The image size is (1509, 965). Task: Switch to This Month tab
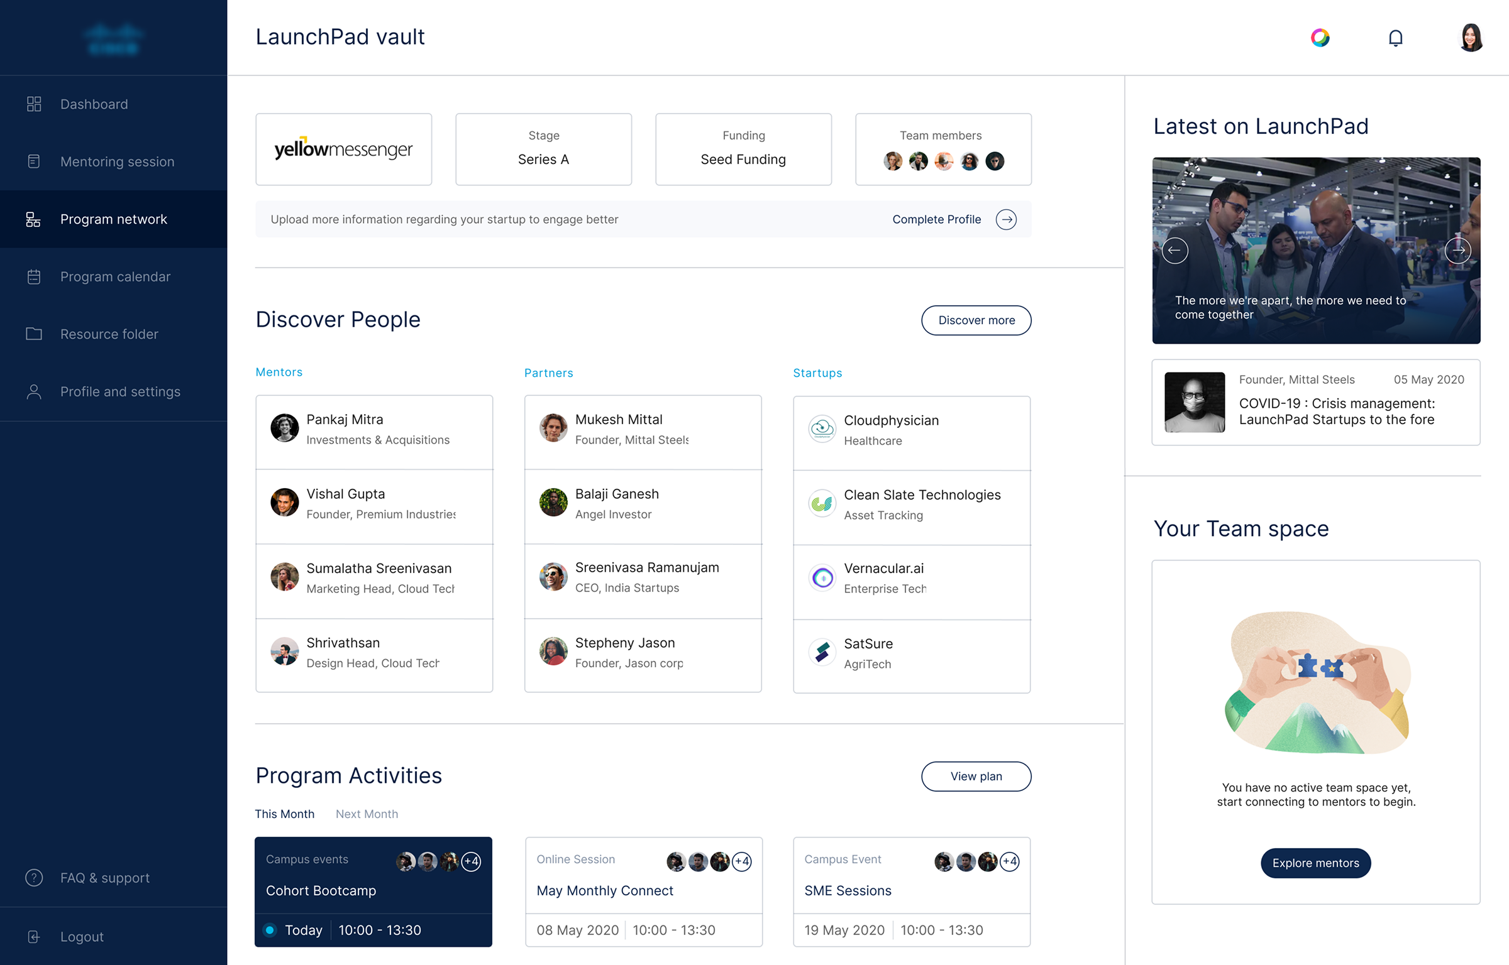[284, 814]
